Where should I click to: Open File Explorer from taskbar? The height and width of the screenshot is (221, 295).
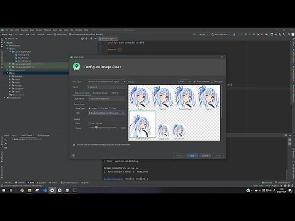pos(29,190)
